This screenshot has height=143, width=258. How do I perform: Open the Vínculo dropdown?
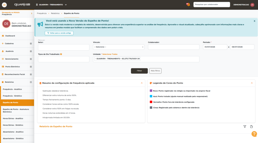(x=119, y=47)
